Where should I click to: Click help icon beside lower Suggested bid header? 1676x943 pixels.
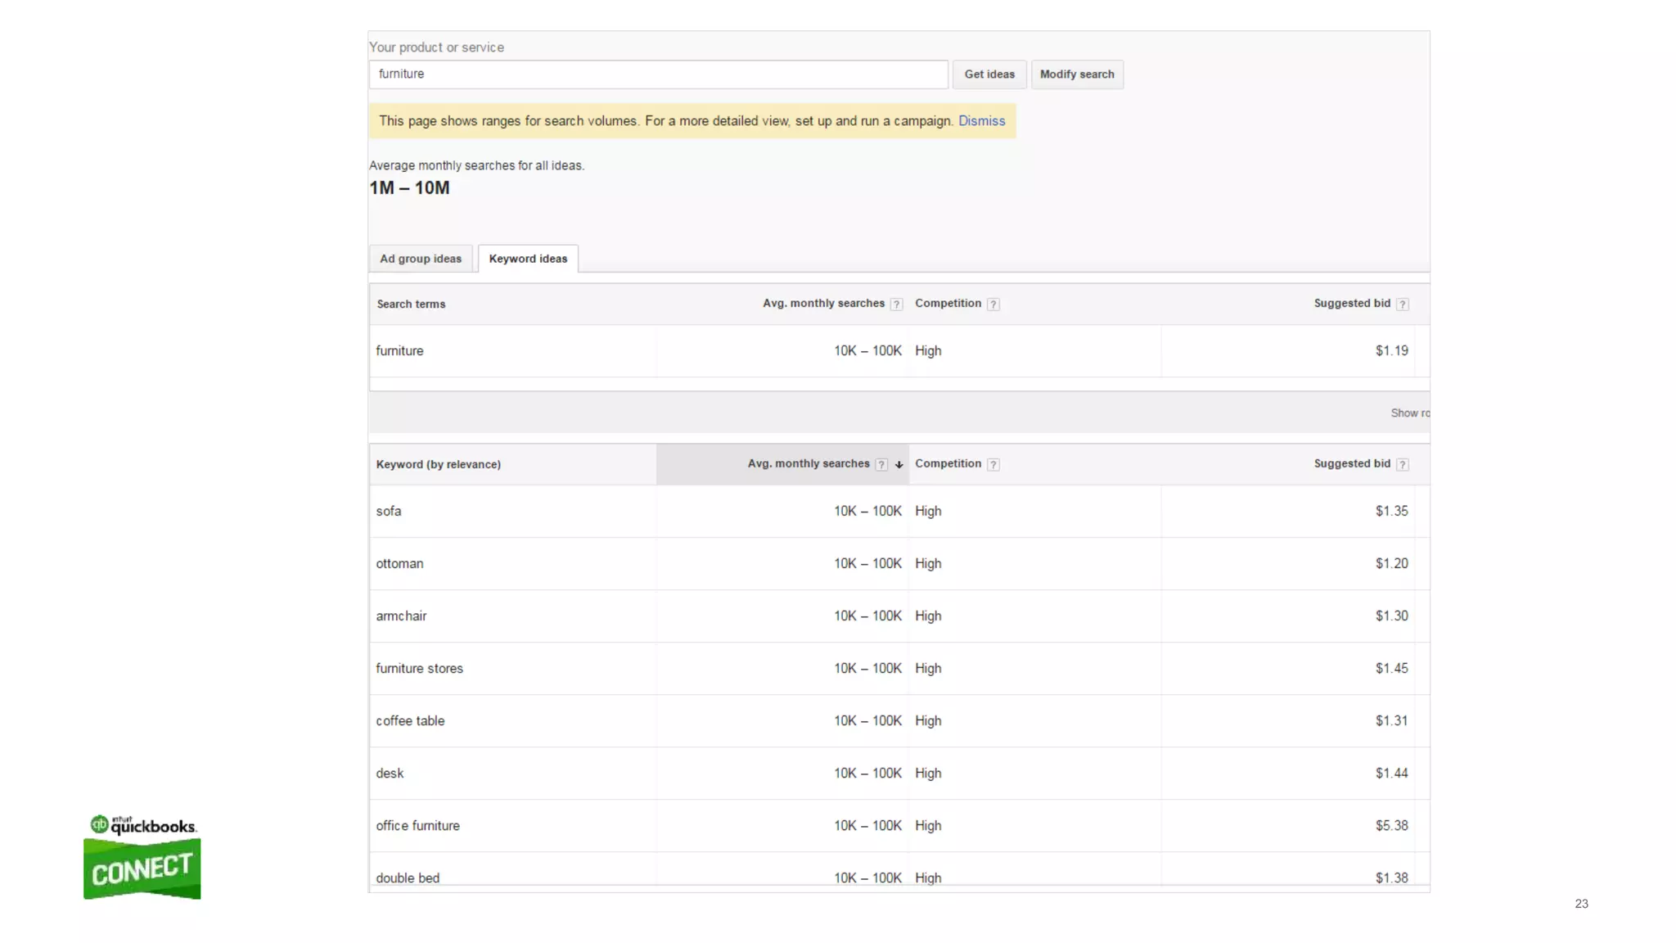[1402, 465]
